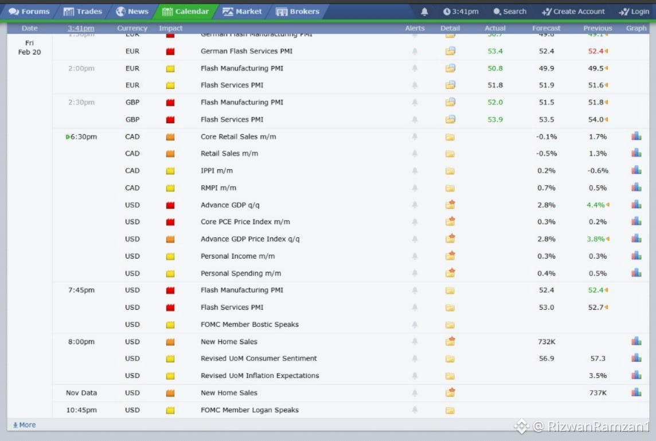
Task: Open detail folder for Personal Income m/m
Action: (450, 256)
